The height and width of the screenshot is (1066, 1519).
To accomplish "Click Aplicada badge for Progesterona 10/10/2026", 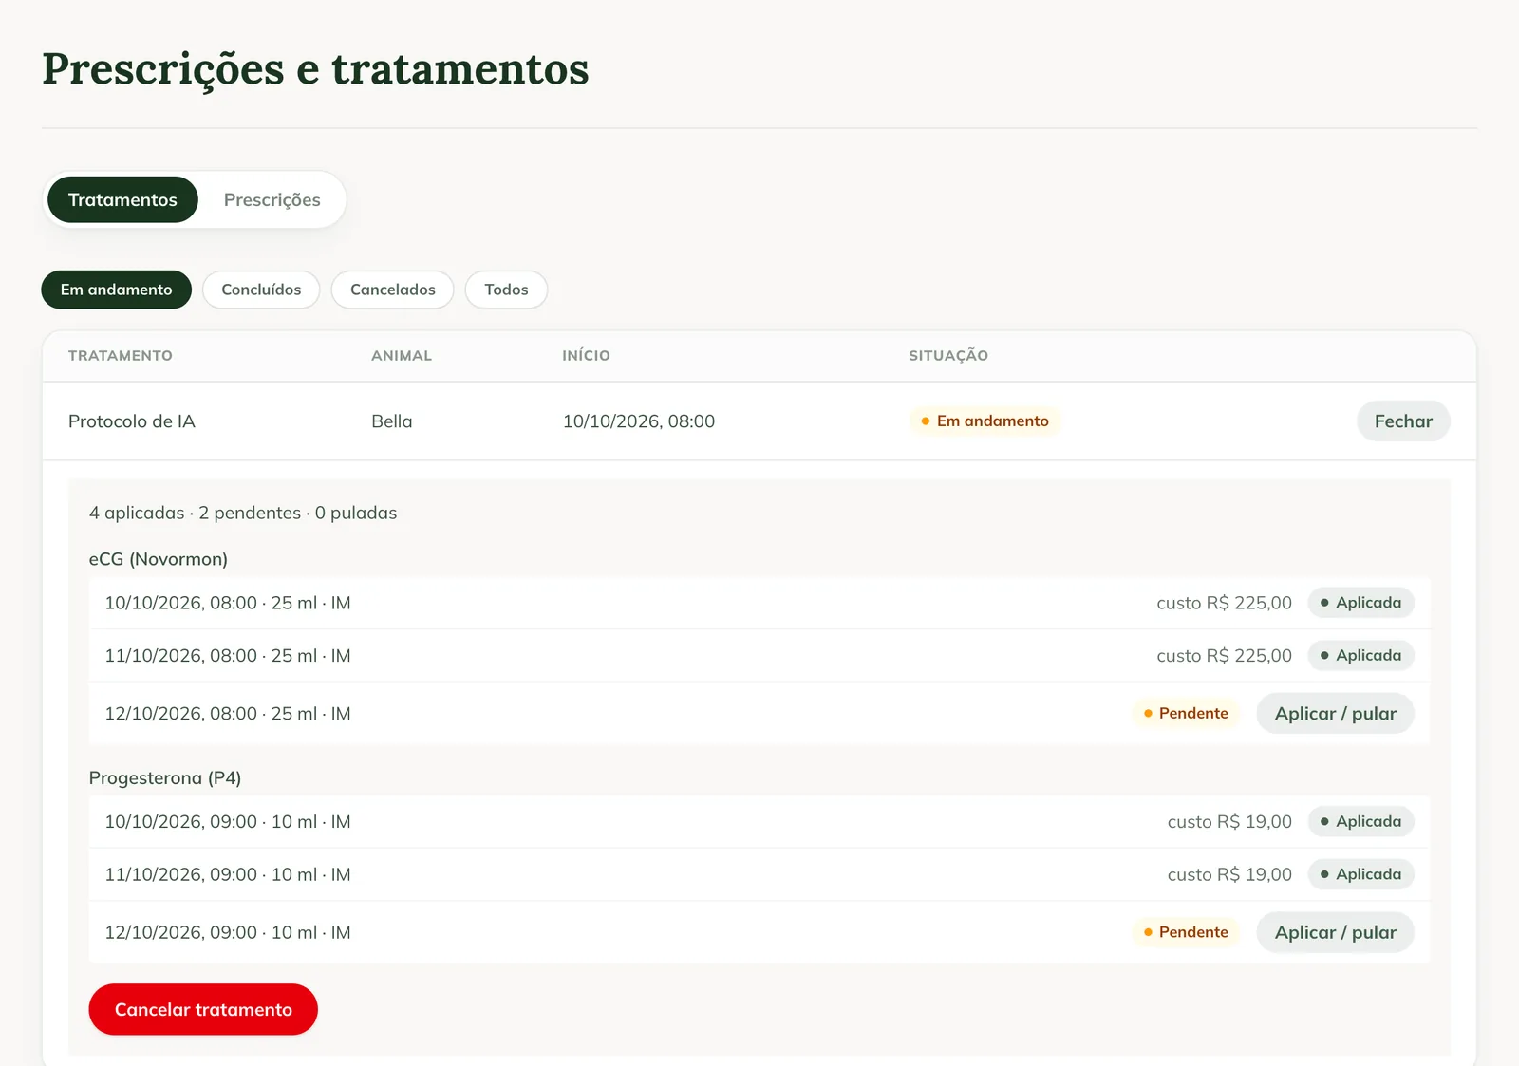I will click(x=1360, y=821).
